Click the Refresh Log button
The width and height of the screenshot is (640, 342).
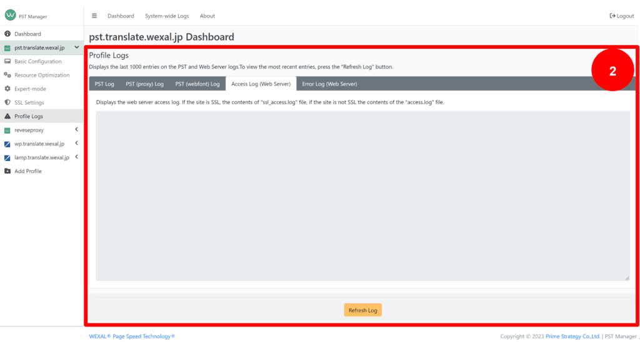pyautogui.click(x=363, y=310)
